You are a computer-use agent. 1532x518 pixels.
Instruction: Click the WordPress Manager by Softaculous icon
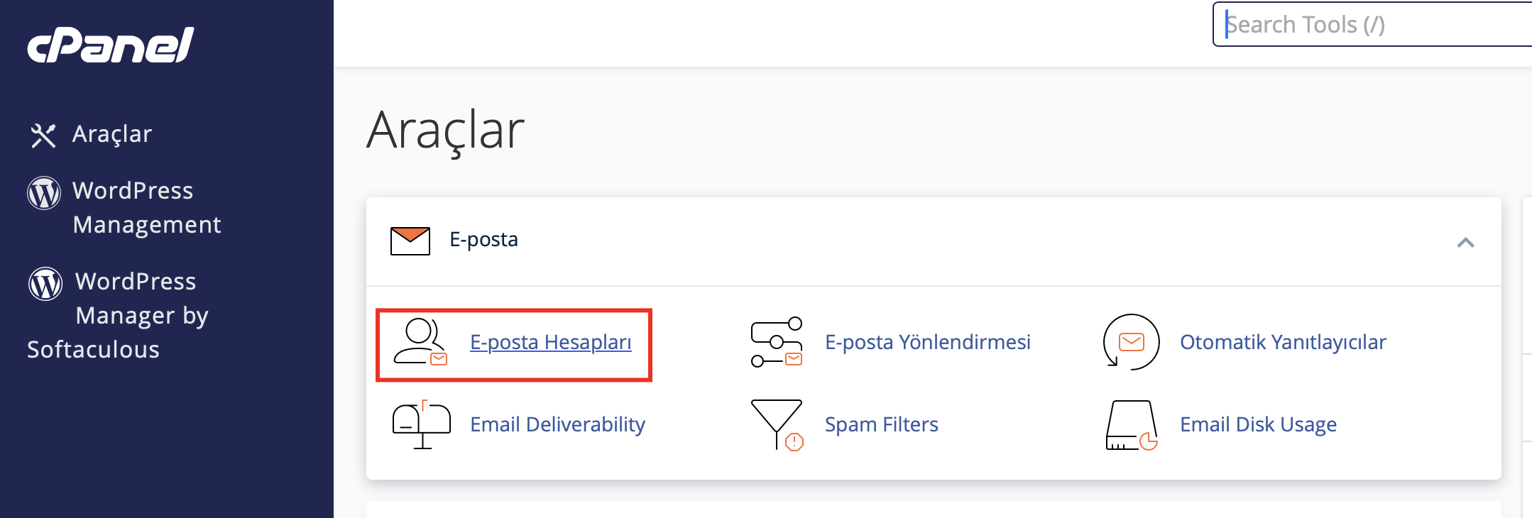click(45, 284)
